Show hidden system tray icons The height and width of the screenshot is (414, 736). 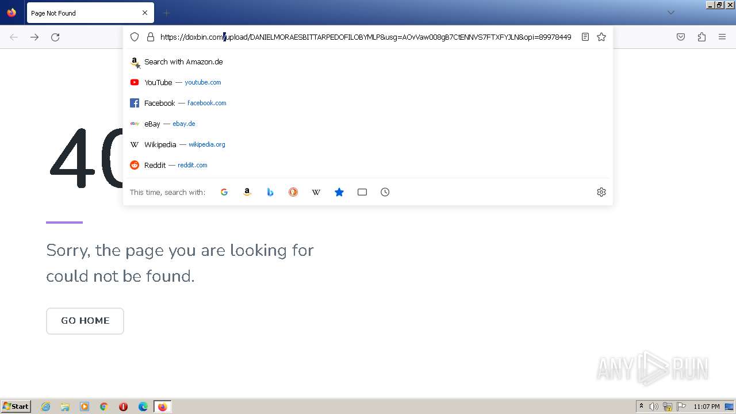pyautogui.click(x=641, y=407)
